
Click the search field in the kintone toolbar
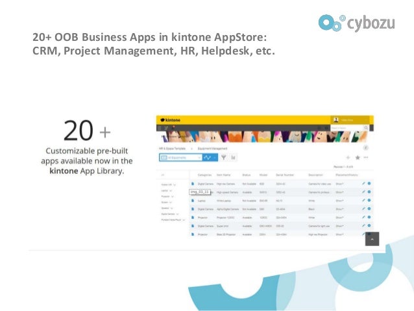[347, 128]
